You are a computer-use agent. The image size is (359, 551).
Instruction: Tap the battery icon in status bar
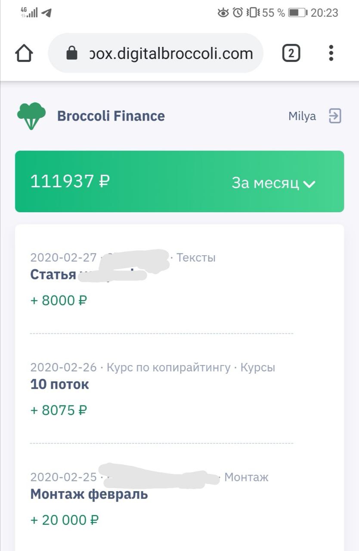(x=297, y=13)
